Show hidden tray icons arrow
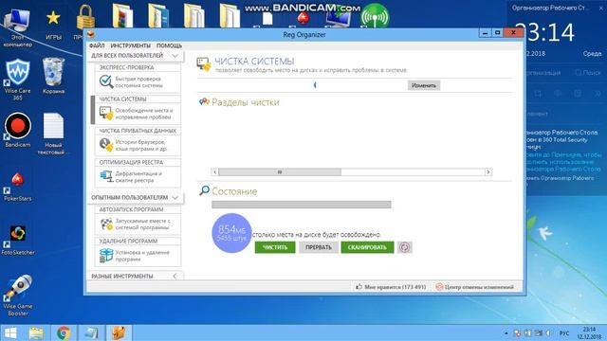Image resolution: width=607 pixels, height=341 pixels. [x=506, y=333]
